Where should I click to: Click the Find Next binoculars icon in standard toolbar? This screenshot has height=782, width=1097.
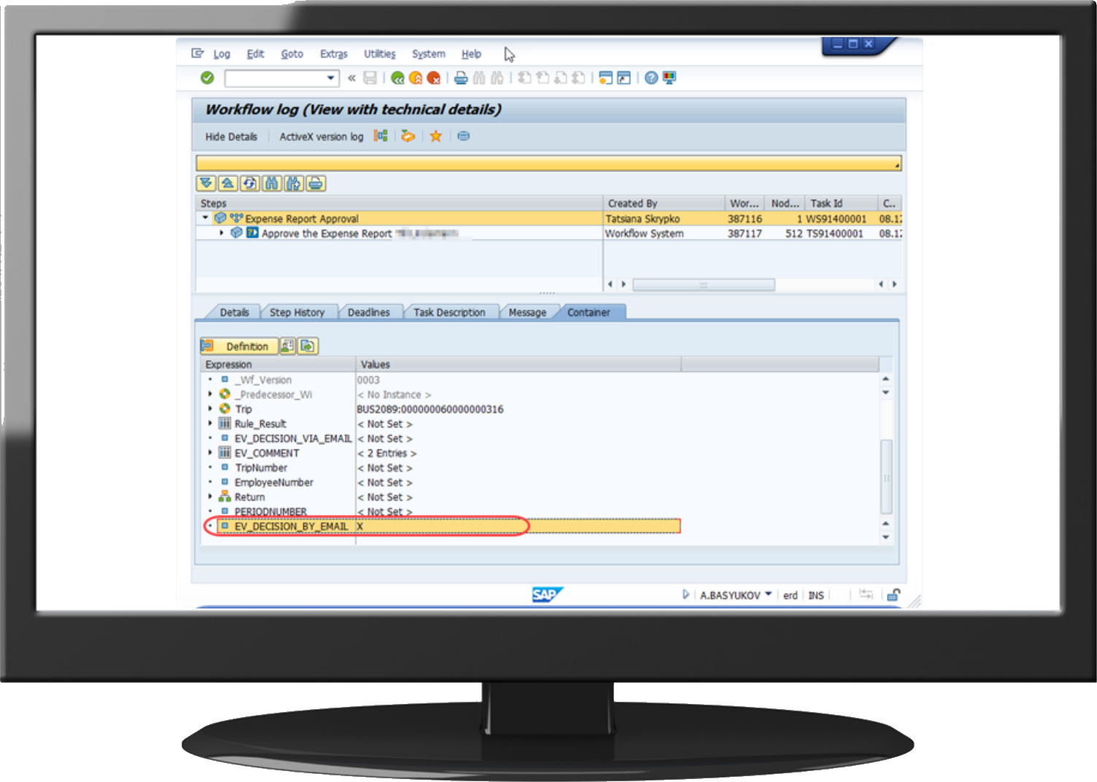point(497,77)
